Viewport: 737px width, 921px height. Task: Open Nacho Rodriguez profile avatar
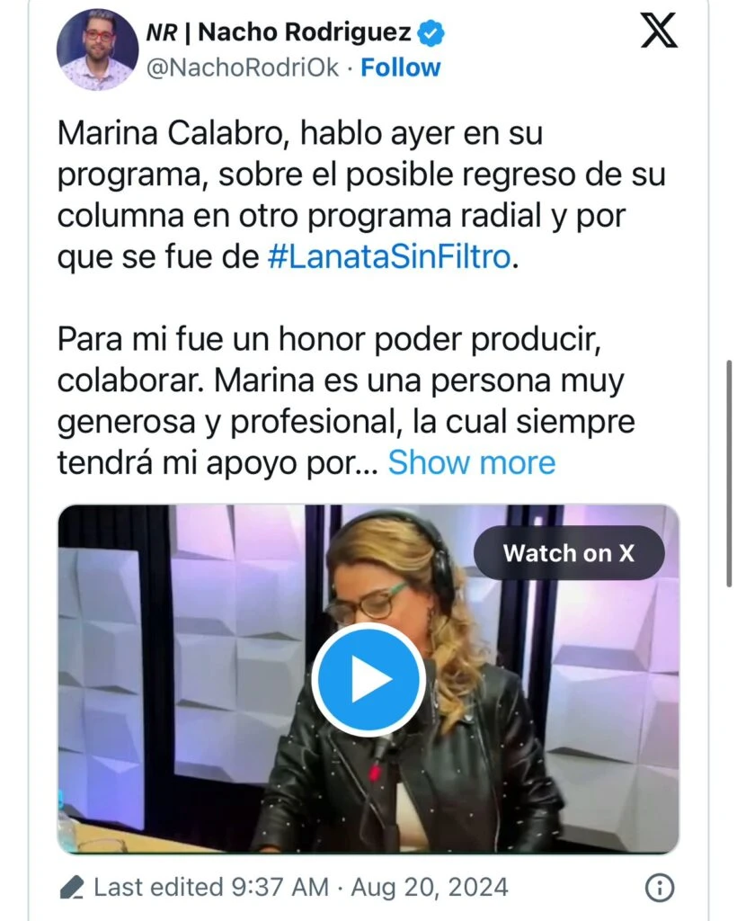97,49
